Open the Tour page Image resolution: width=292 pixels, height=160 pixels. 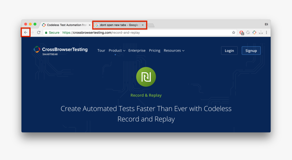(101, 51)
